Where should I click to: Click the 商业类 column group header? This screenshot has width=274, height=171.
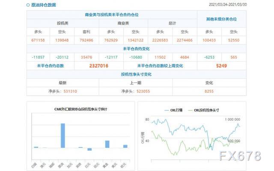coord(123,23)
